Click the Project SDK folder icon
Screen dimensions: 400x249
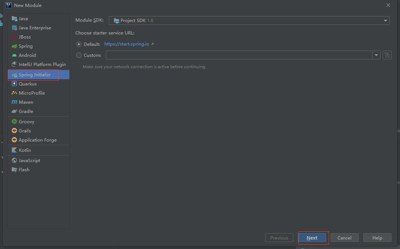click(x=117, y=21)
